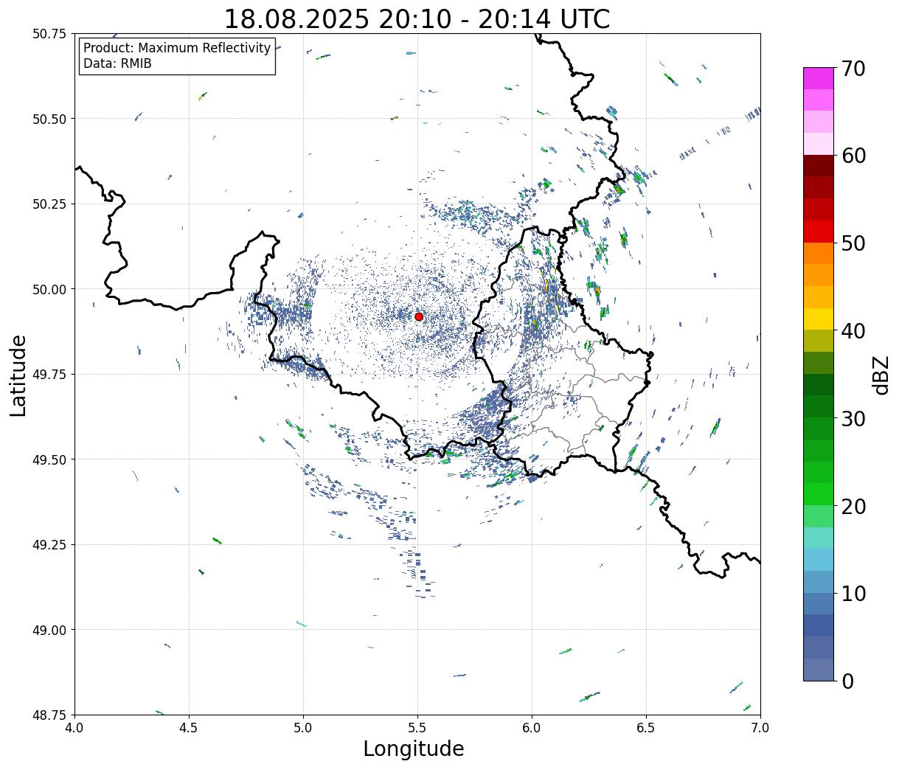This screenshot has width=899, height=767.
Task: Click the latitude tick label 48.75
Action: click(49, 715)
